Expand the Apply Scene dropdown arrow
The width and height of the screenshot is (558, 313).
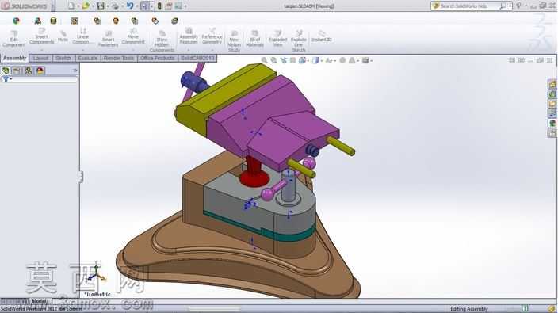point(357,61)
